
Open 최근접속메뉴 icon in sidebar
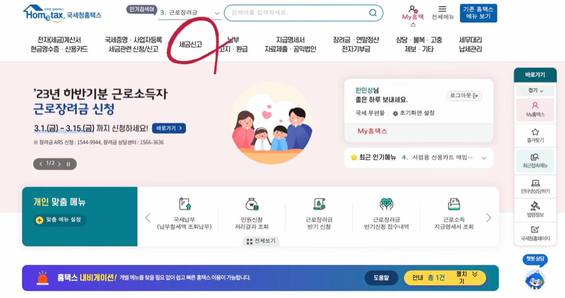click(535, 157)
